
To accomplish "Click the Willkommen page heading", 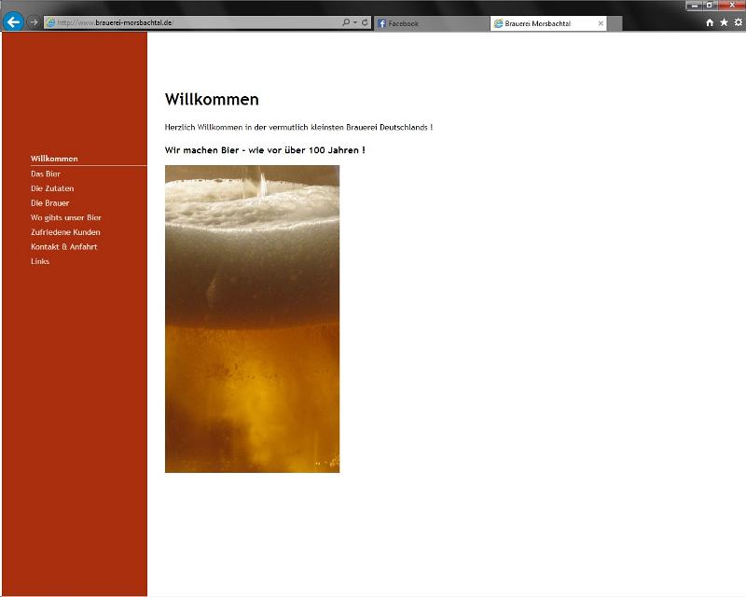I will point(212,99).
